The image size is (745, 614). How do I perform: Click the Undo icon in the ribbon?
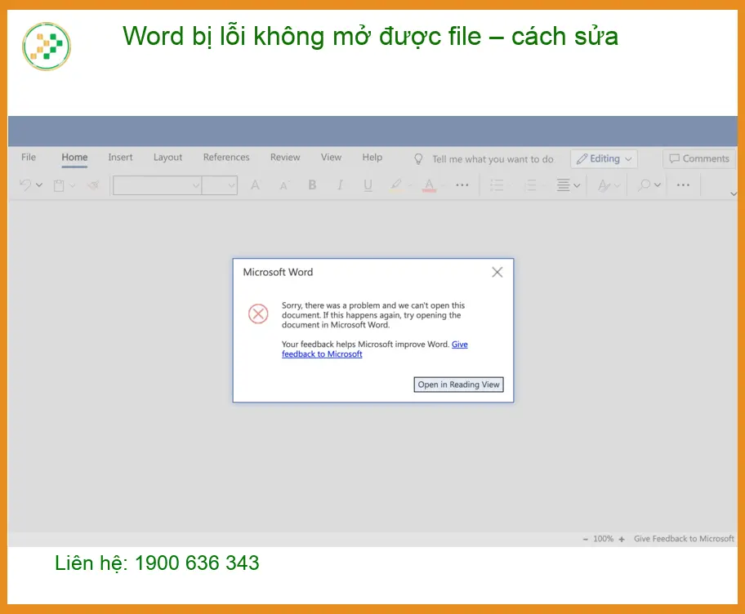25,185
